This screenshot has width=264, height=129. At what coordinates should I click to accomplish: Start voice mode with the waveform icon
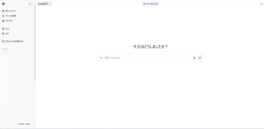(x=200, y=58)
